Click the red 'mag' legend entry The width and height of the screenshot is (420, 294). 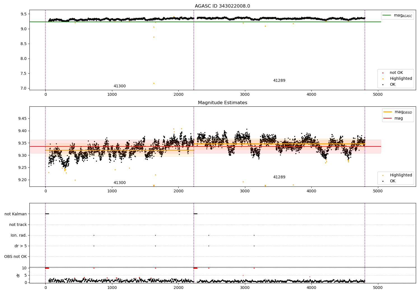pos(398,118)
